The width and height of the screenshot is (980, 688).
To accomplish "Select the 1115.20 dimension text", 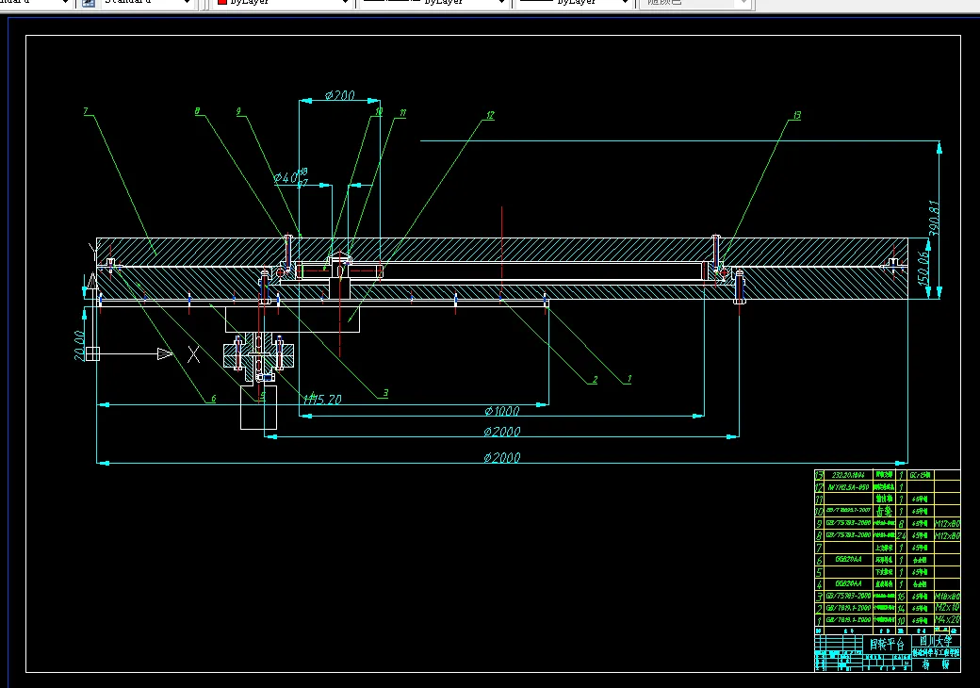I will tap(322, 400).
